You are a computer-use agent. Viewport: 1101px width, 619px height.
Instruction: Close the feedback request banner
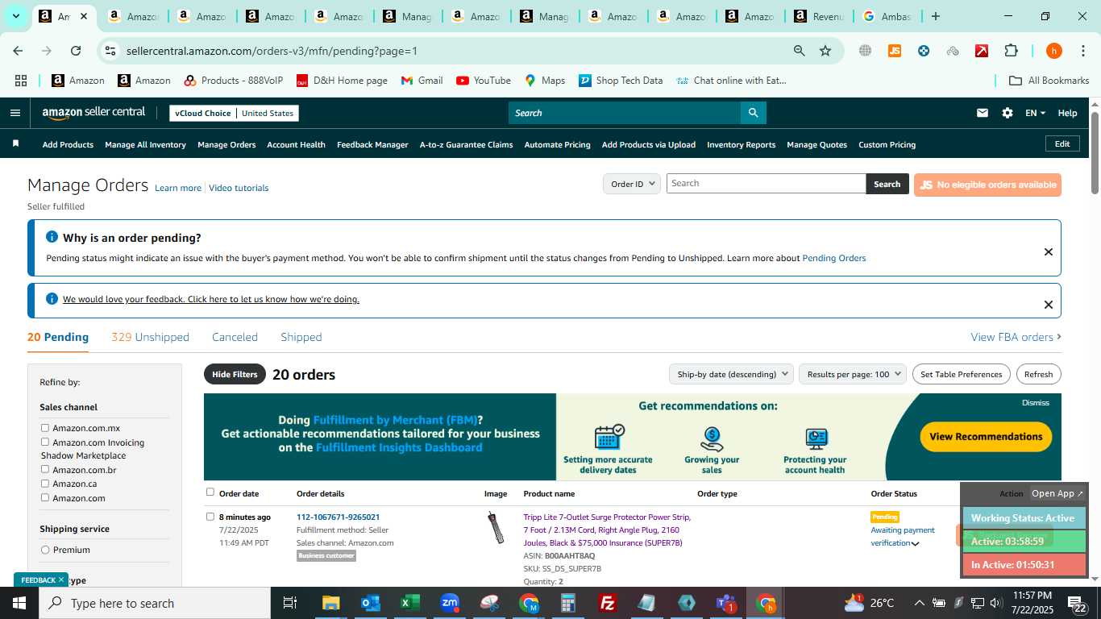point(1048,304)
